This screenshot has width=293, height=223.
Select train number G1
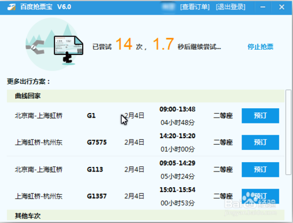[91, 116]
